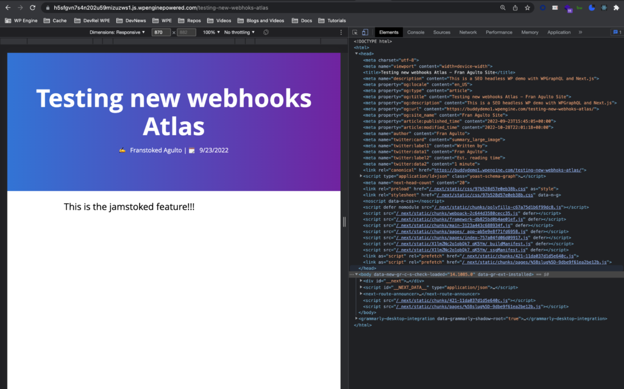Click the Issues counter icon showing 1
624x389 pixels.
click(x=615, y=32)
